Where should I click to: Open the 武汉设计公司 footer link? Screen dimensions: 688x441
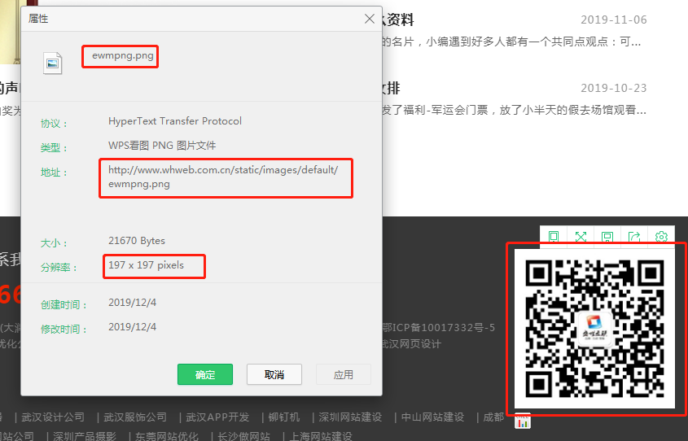click(53, 417)
